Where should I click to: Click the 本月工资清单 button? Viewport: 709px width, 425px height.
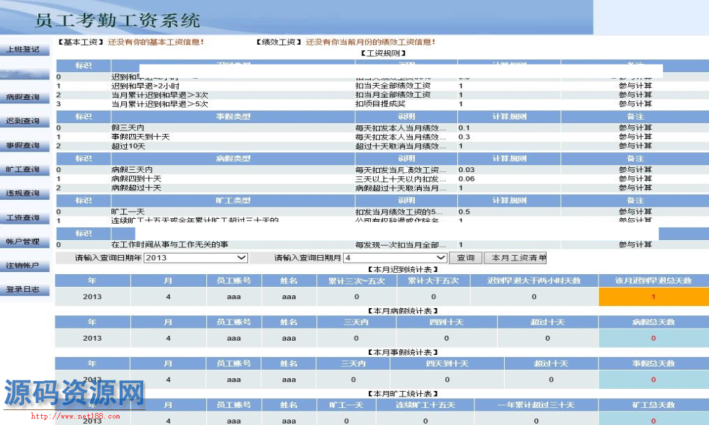(x=519, y=258)
